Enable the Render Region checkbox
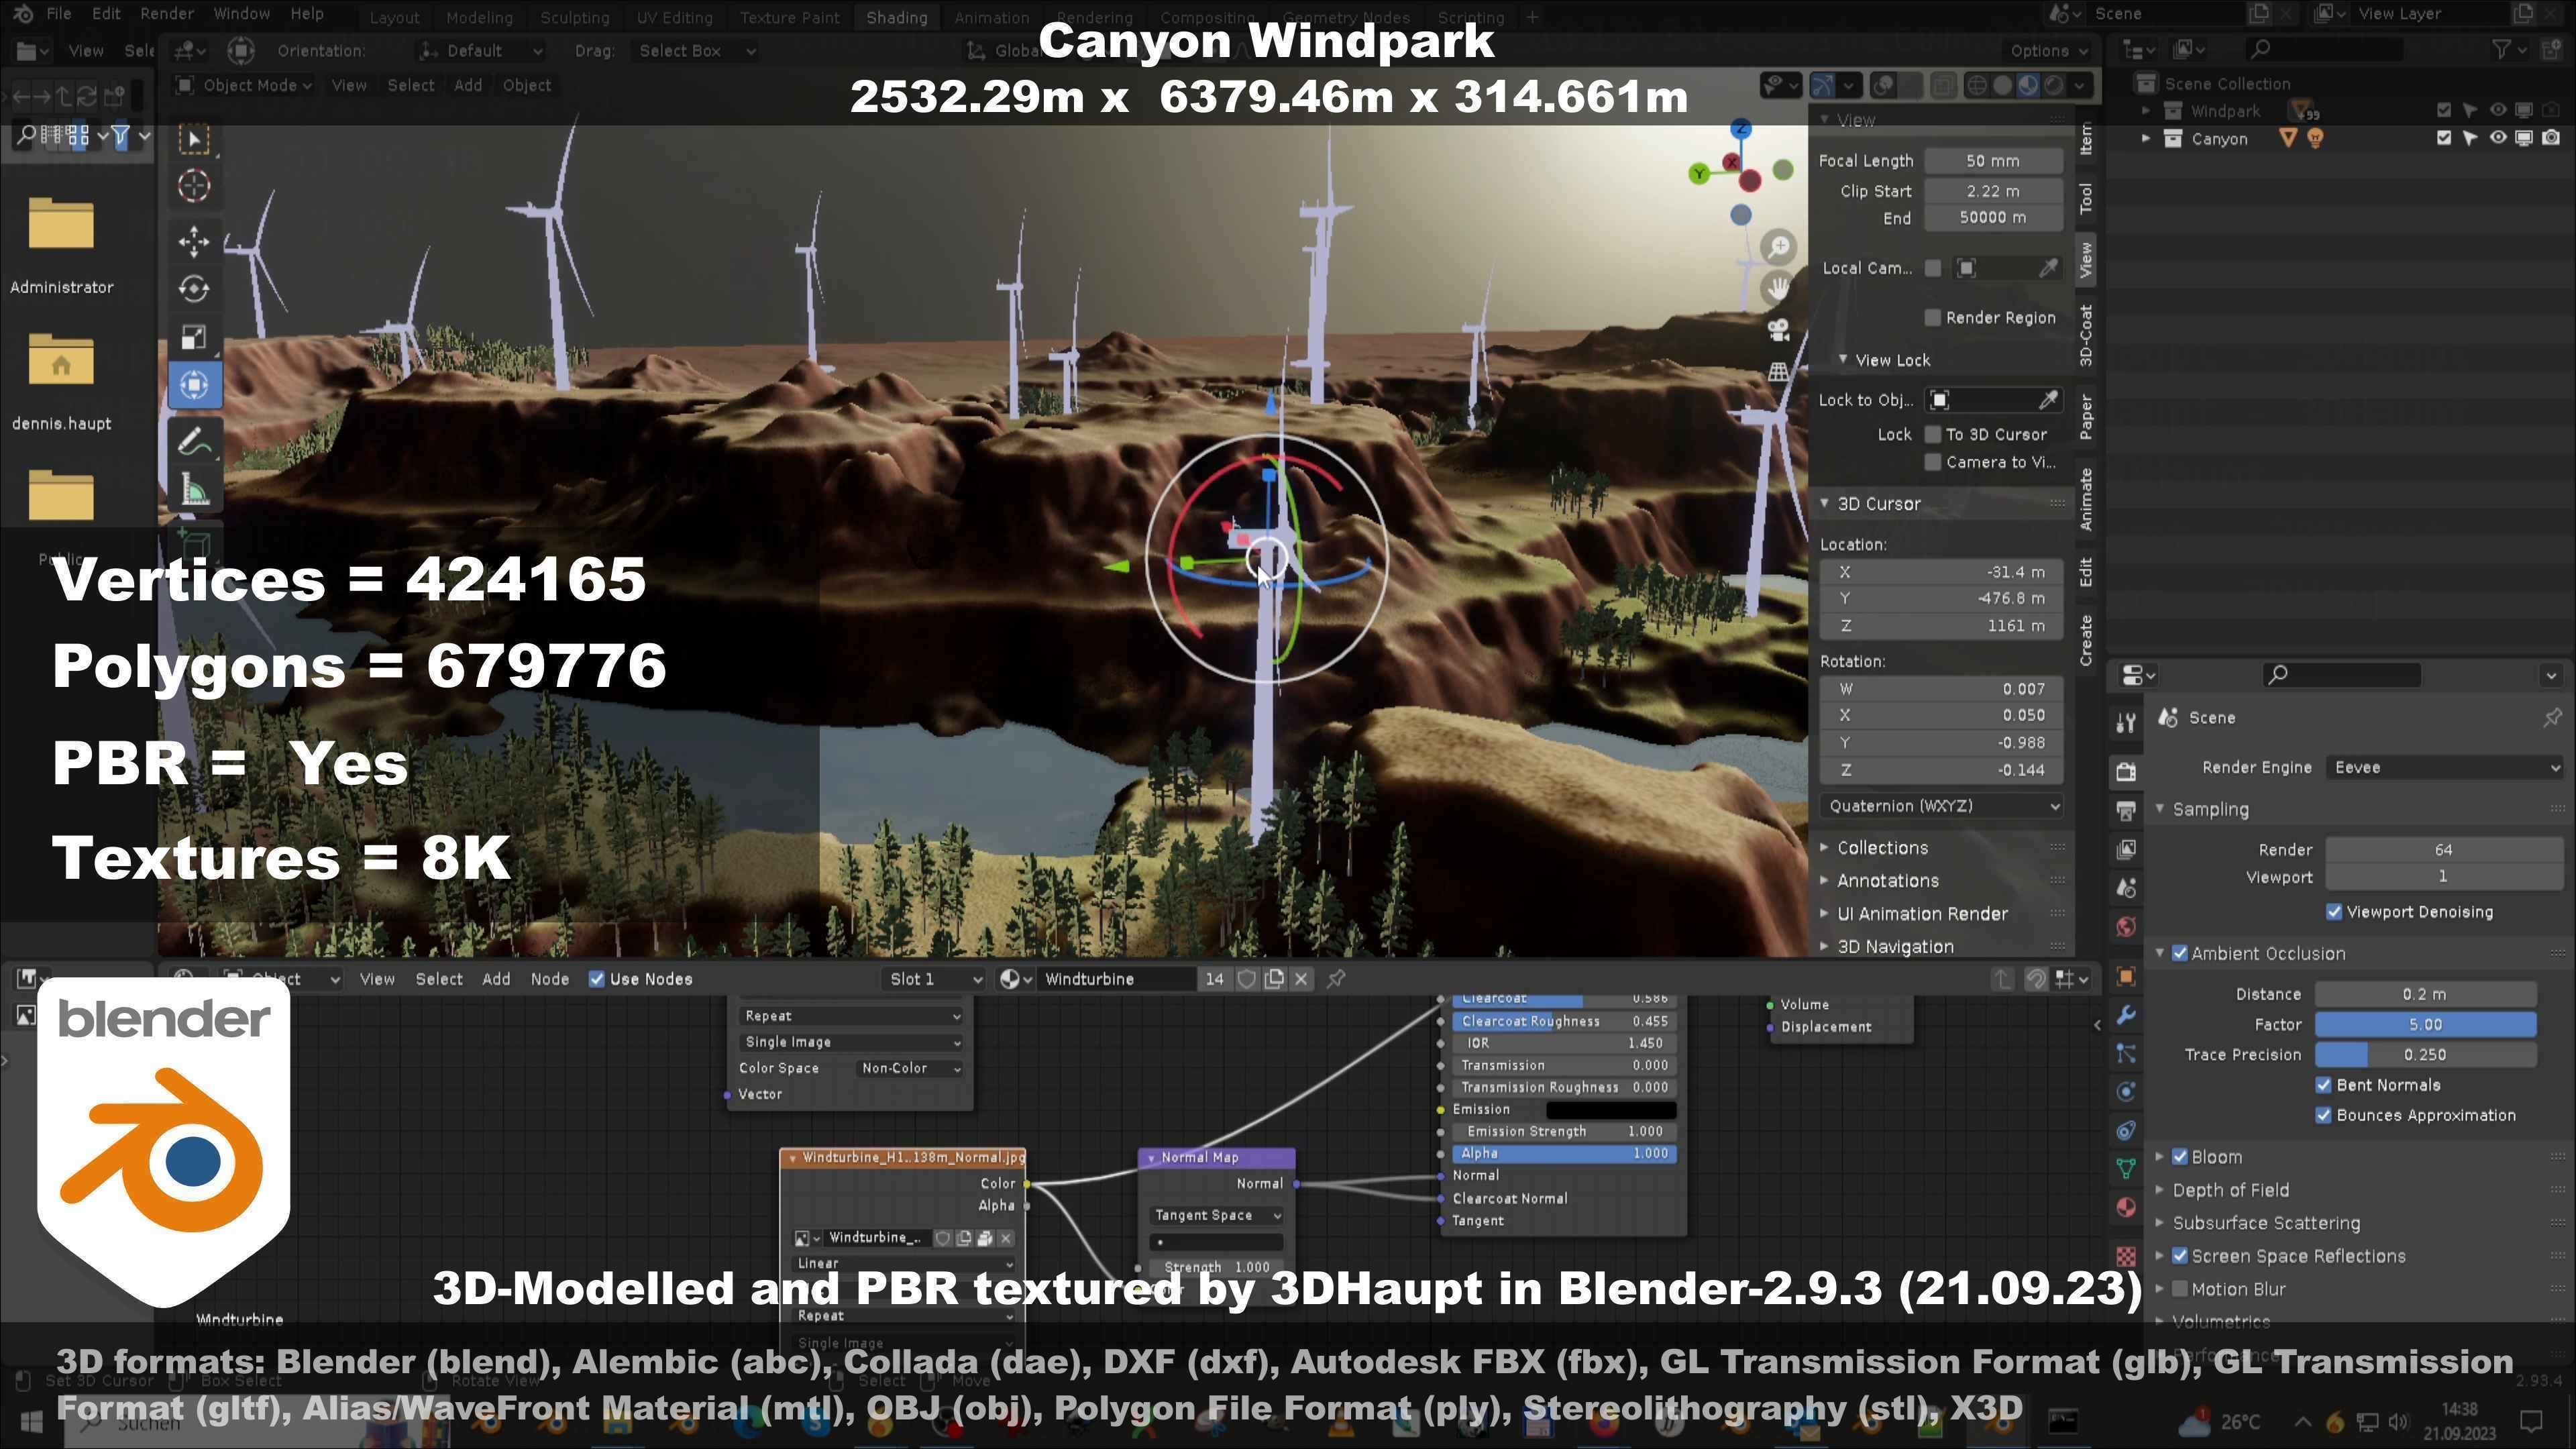 (x=1933, y=318)
